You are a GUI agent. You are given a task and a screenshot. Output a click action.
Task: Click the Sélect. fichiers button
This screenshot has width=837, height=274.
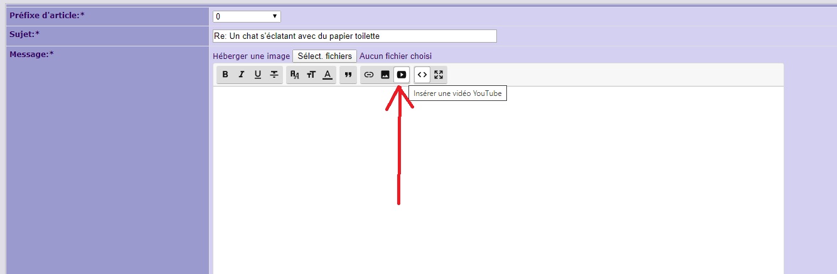[324, 56]
